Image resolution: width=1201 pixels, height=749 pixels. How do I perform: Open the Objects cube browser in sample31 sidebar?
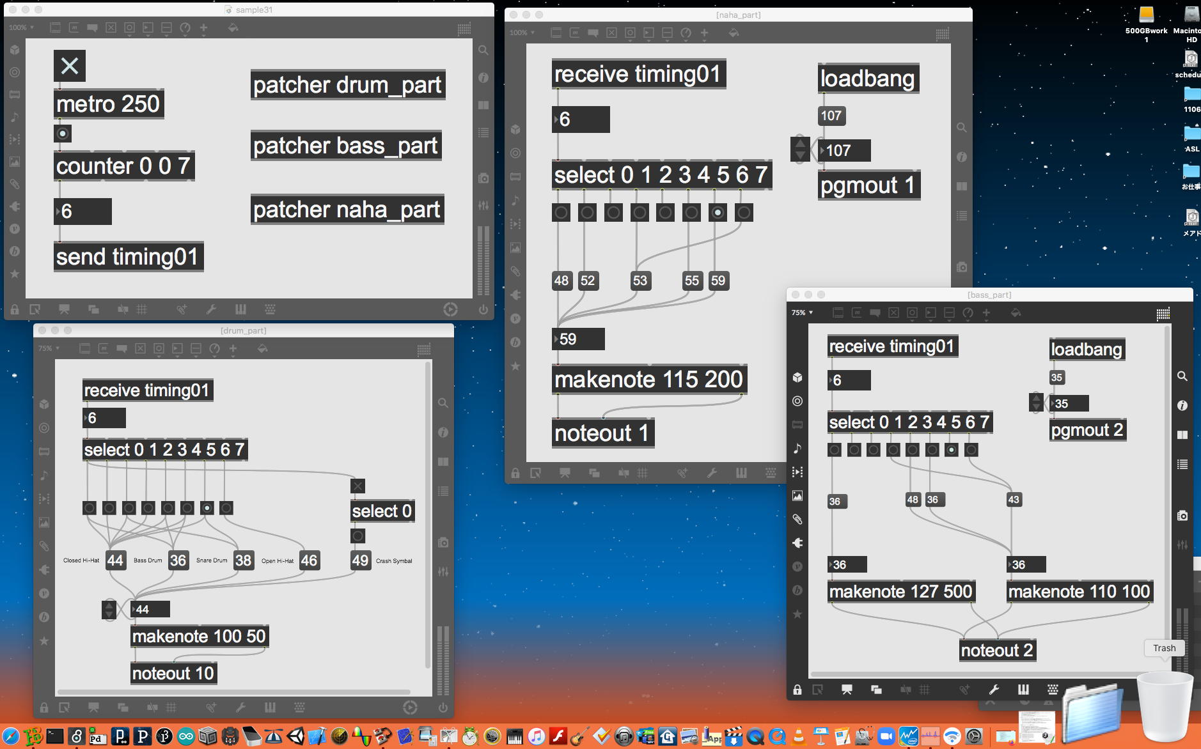[15, 50]
